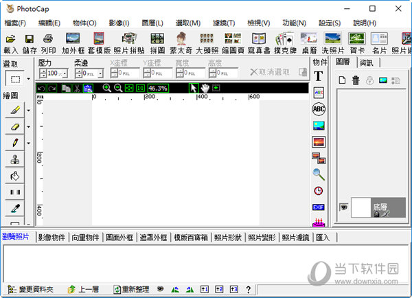Image resolution: width=412 pixels, height=298 pixels.
Task: Click the magnifier object icon in 物件 panel
Action: 319,174
